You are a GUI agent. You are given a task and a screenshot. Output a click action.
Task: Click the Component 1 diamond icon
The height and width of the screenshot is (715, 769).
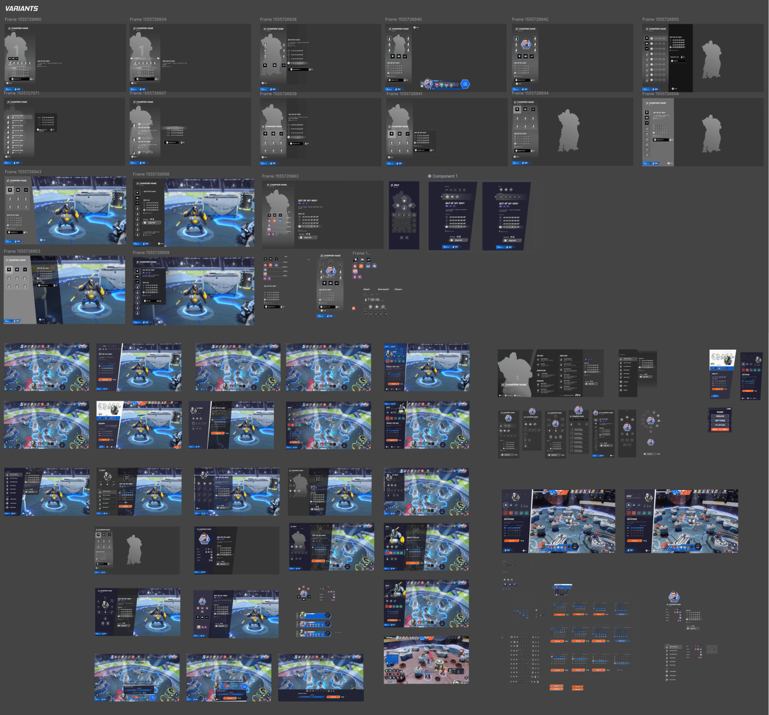tap(429, 176)
